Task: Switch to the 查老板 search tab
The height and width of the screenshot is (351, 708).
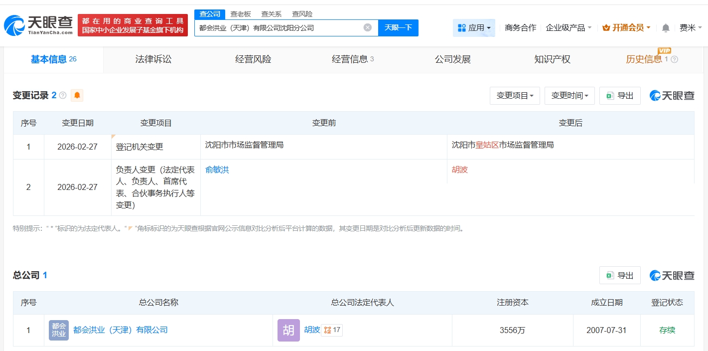Action: tap(240, 14)
